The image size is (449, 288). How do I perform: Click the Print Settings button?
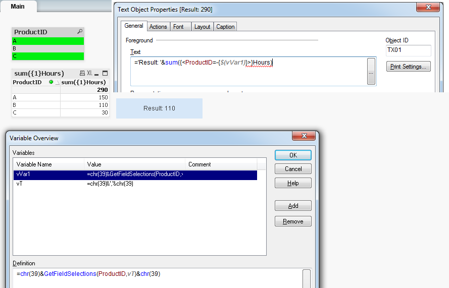tap(408, 67)
